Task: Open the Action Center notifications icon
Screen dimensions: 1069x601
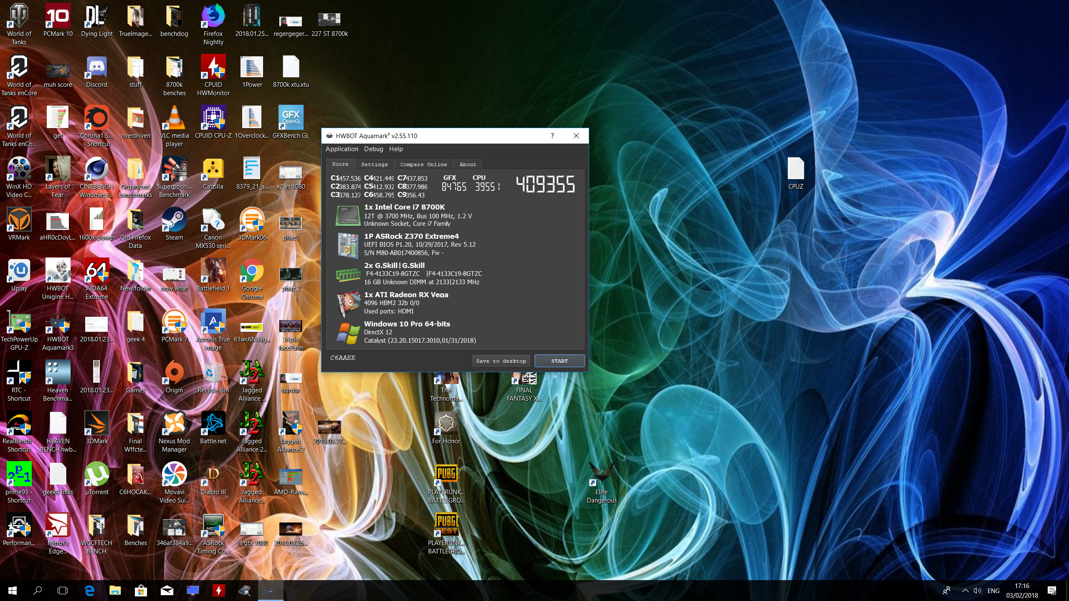Action: (x=1052, y=591)
